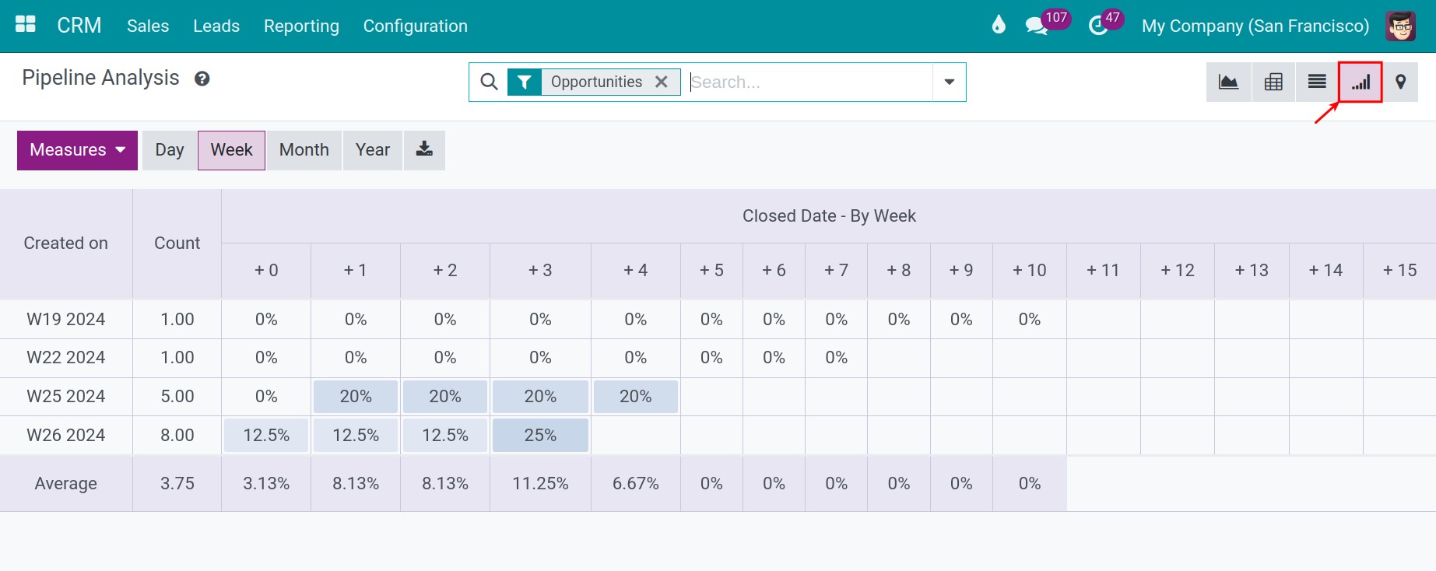Open company switcher My Company (San Francisco)
Viewport: 1436px width, 571px height.
[x=1255, y=26]
